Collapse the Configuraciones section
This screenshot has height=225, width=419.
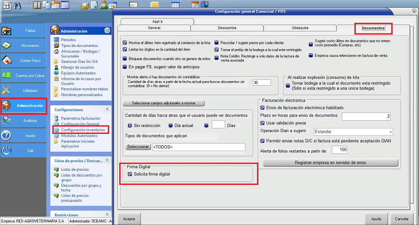click(107, 110)
